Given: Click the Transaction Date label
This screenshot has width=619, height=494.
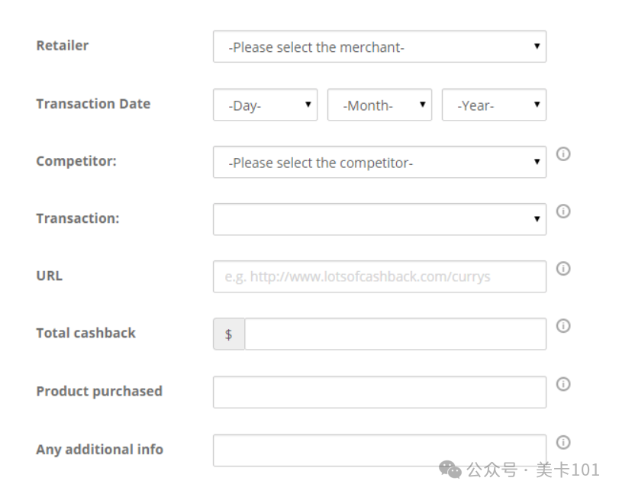Looking at the screenshot, I should click(93, 104).
